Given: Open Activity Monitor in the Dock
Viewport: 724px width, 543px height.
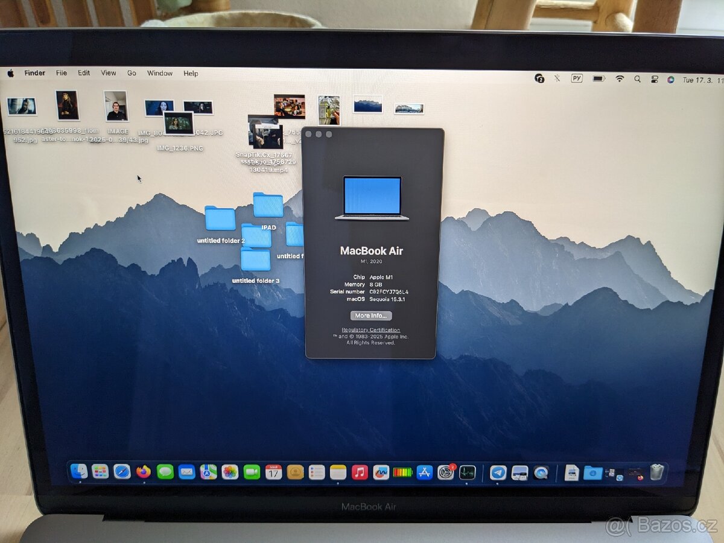Looking at the screenshot, I should point(468,472).
